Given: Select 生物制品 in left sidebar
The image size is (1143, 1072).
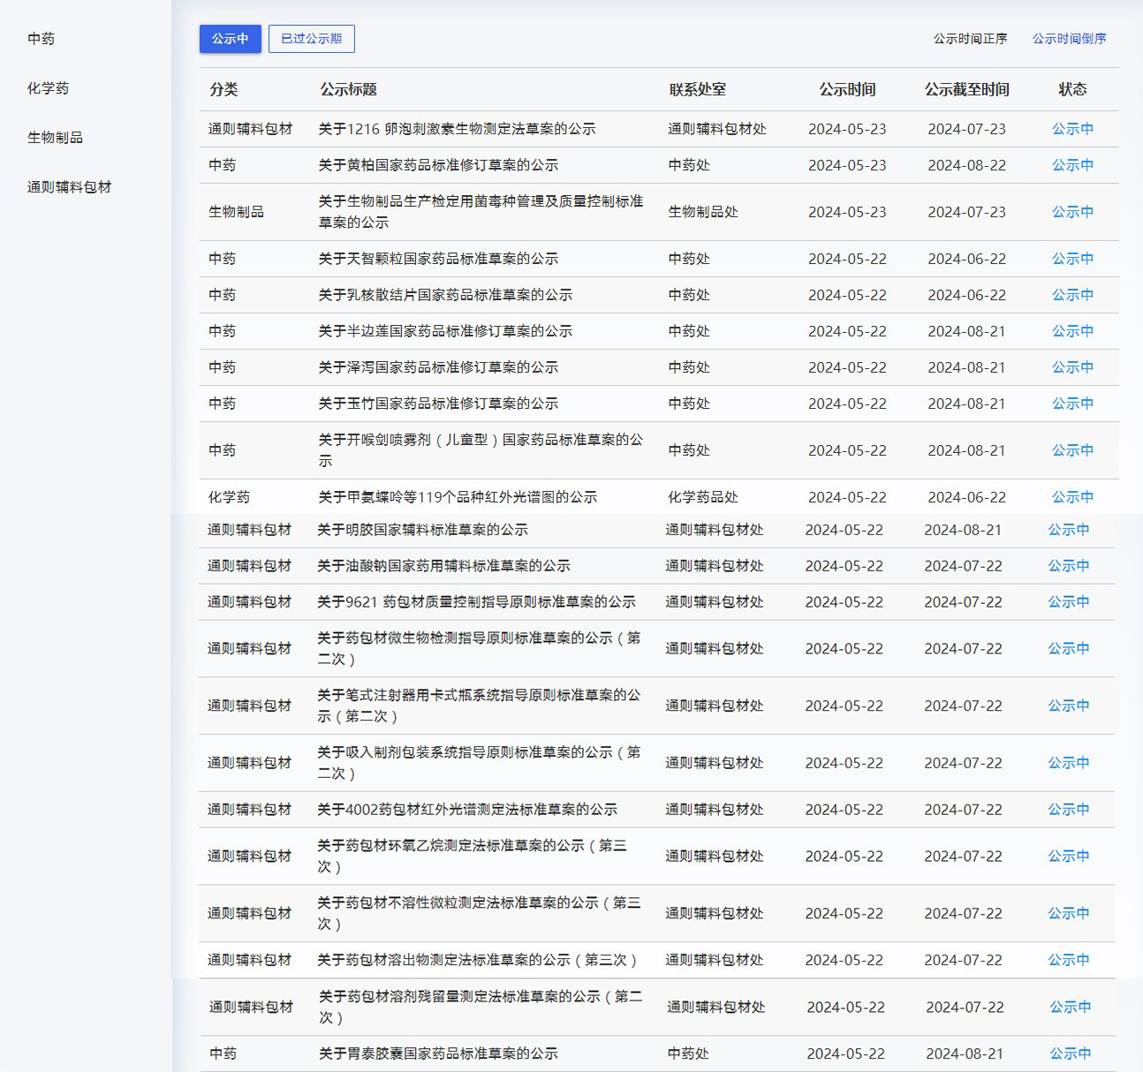Looking at the screenshot, I should [x=55, y=138].
